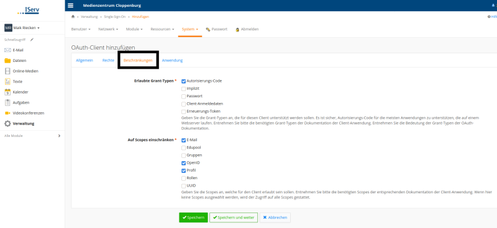This screenshot has height=228, width=497.
Task: Open Aufgaben in sidebar
Action: [x=17, y=102]
